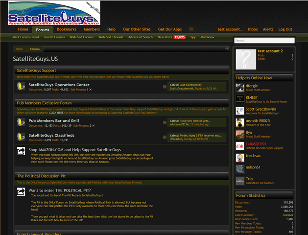Open latest thread Fortec Mpeg 2 FTA receiver
308x235 pixels.
click(200, 136)
